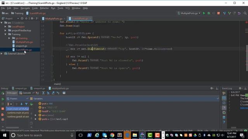Image resolution: width=248 pixels, height=139 pixels.
Task: Click Windows search box on taskbar
Action: 43,135
